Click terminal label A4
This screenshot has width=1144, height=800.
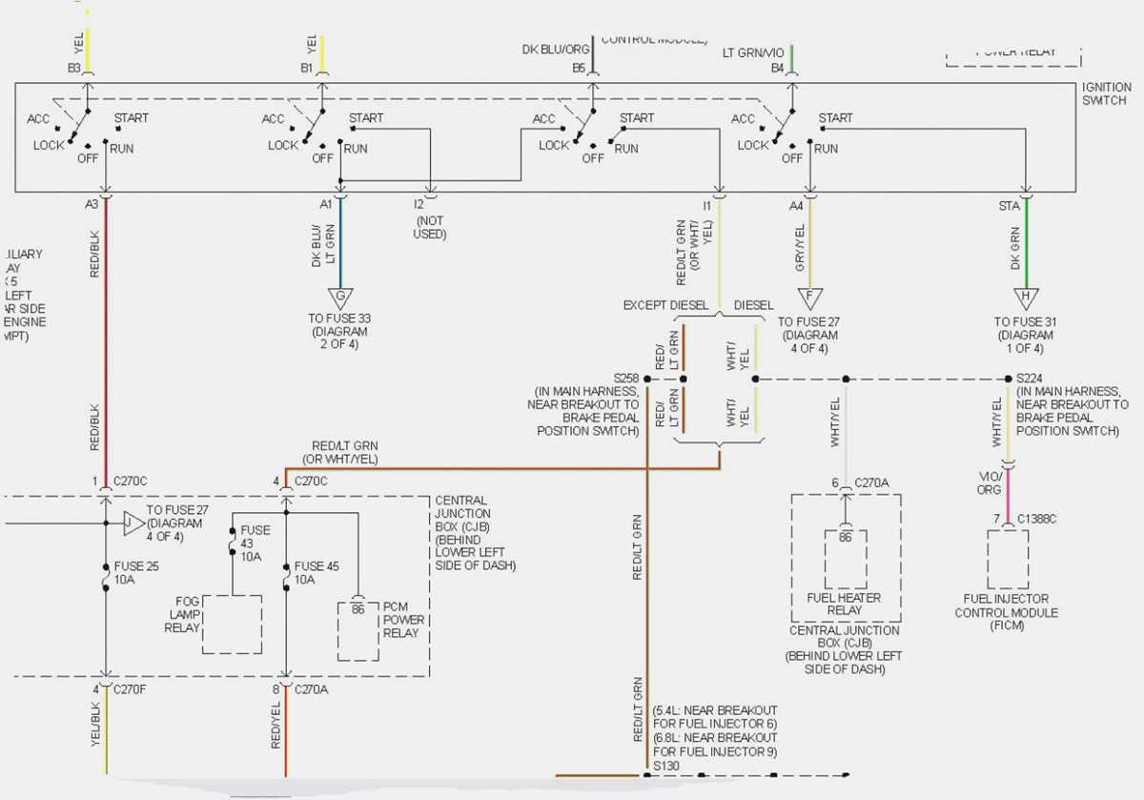(x=796, y=205)
